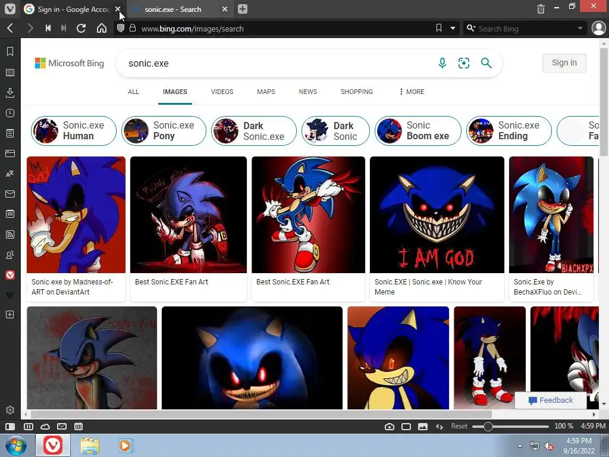
Task: Toggle tab tiling in status bar
Action: click(406, 426)
